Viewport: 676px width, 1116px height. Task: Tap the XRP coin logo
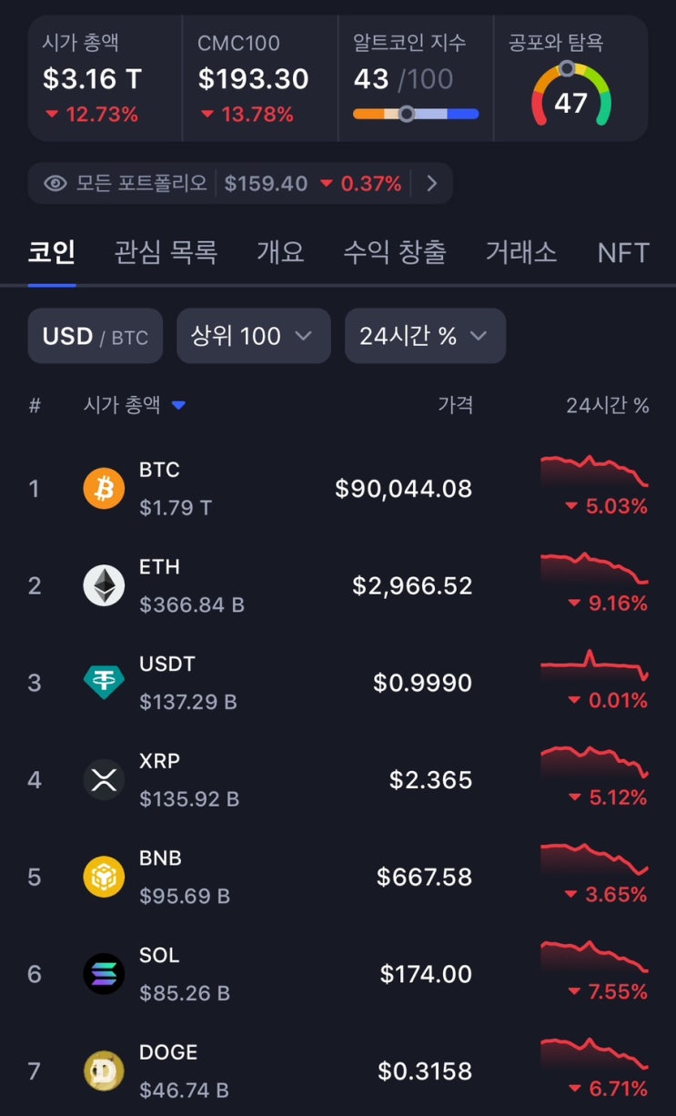(x=104, y=780)
